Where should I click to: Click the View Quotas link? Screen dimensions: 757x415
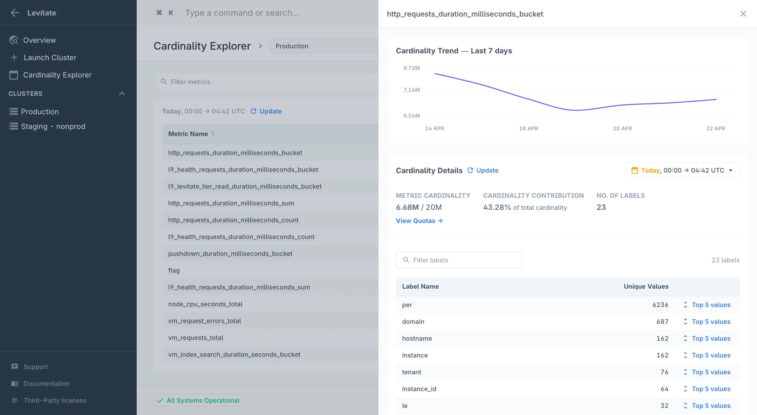tap(419, 221)
